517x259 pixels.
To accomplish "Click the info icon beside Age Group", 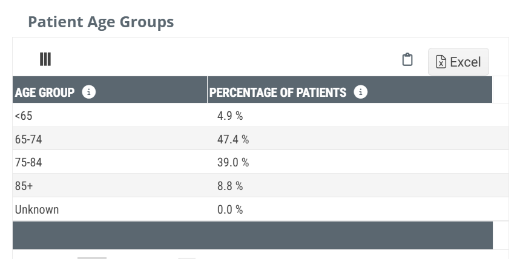I will (x=89, y=93).
